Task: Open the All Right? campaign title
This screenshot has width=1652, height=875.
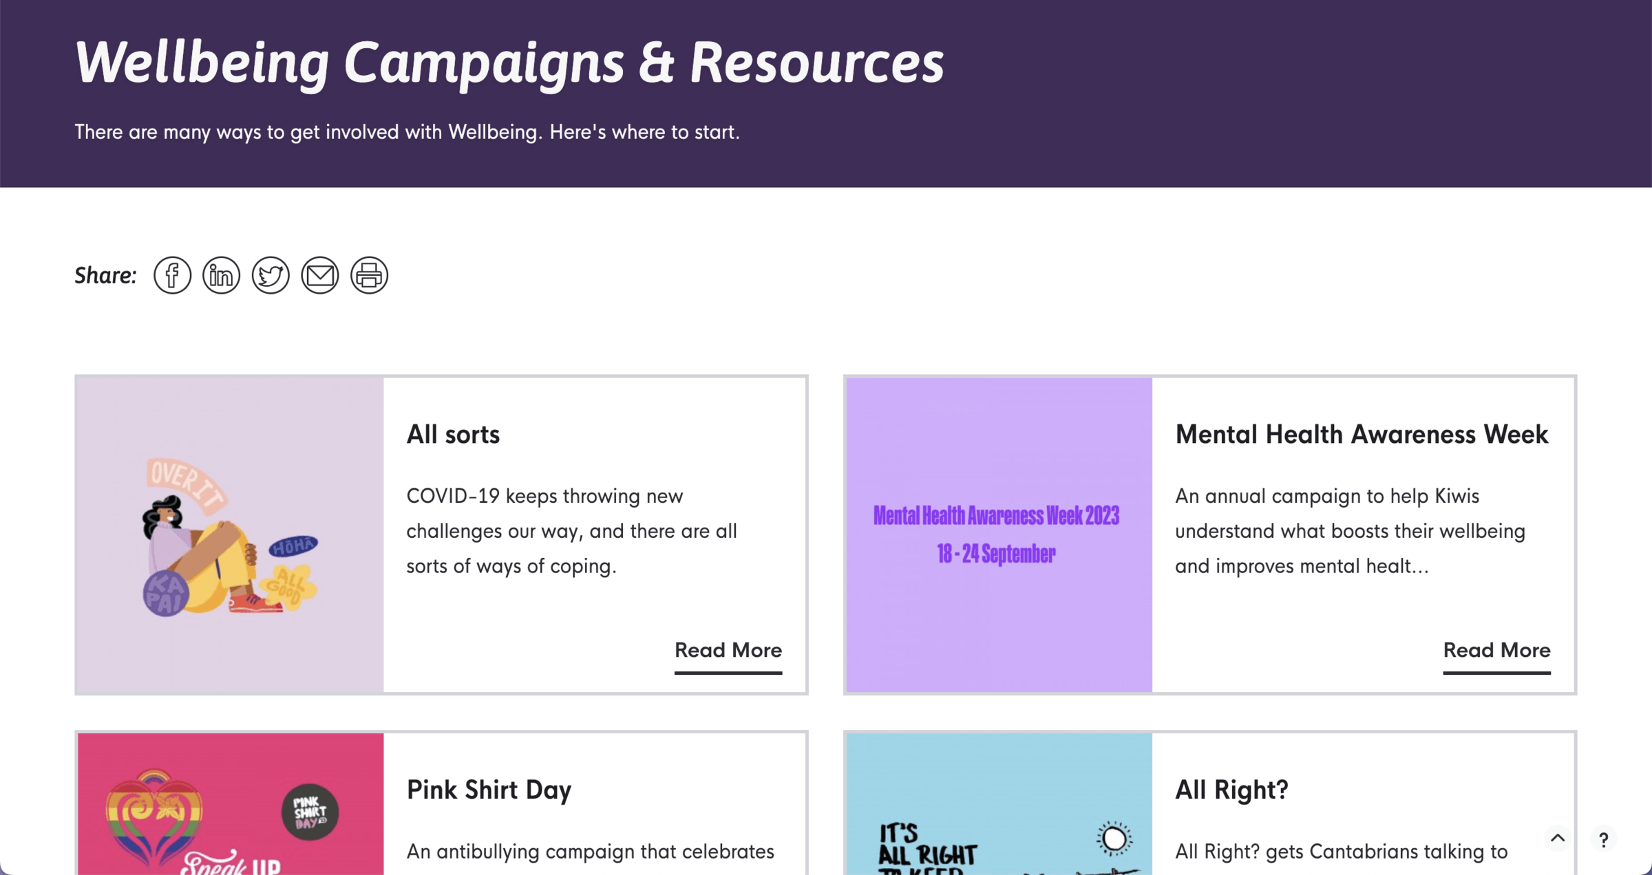Action: (1231, 790)
